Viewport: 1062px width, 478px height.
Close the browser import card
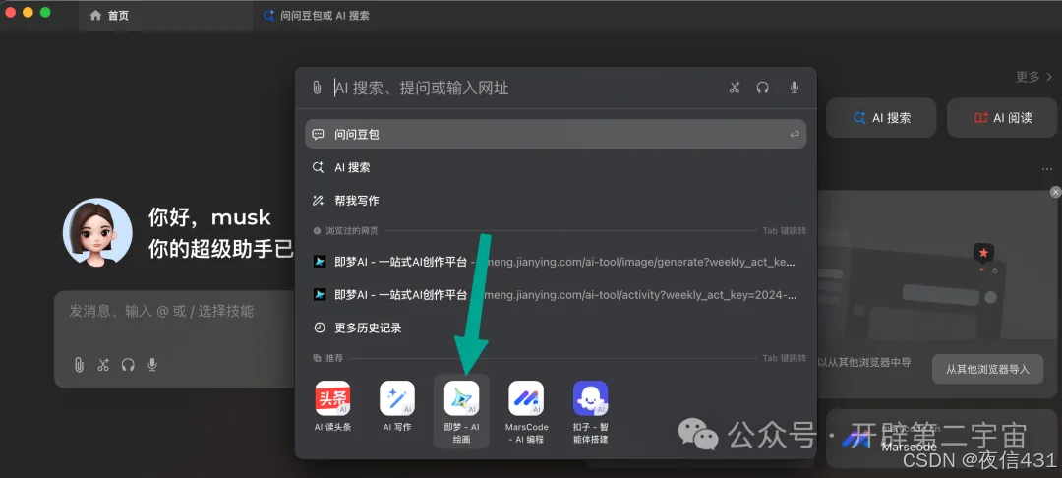1055,193
